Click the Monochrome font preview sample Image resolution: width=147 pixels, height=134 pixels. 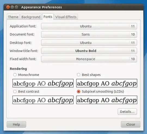[x=43, y=83]
